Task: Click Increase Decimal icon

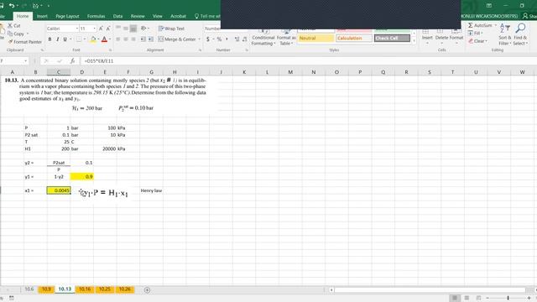Action: click(x=237, y=39)
